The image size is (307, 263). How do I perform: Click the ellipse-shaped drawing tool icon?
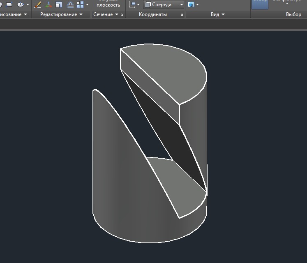pyautogui.click(x=20, y=5)
